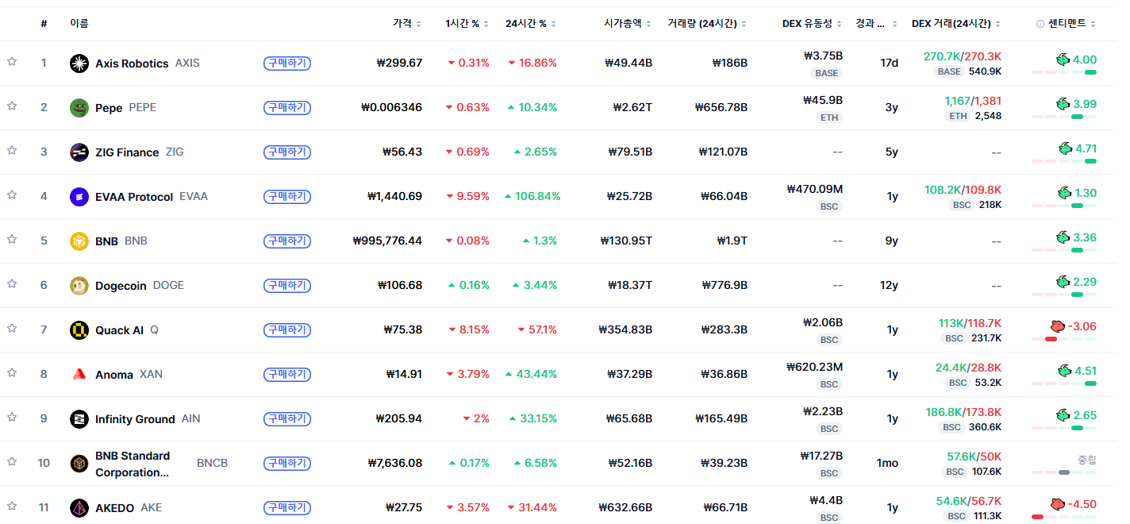Sort by DEX 거래(24시간) column

click(x=956, y=24)
